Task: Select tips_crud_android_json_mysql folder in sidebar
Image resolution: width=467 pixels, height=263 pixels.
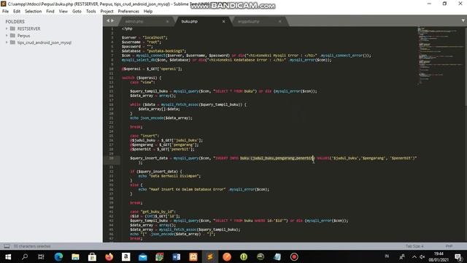Action: pos(44,42)
